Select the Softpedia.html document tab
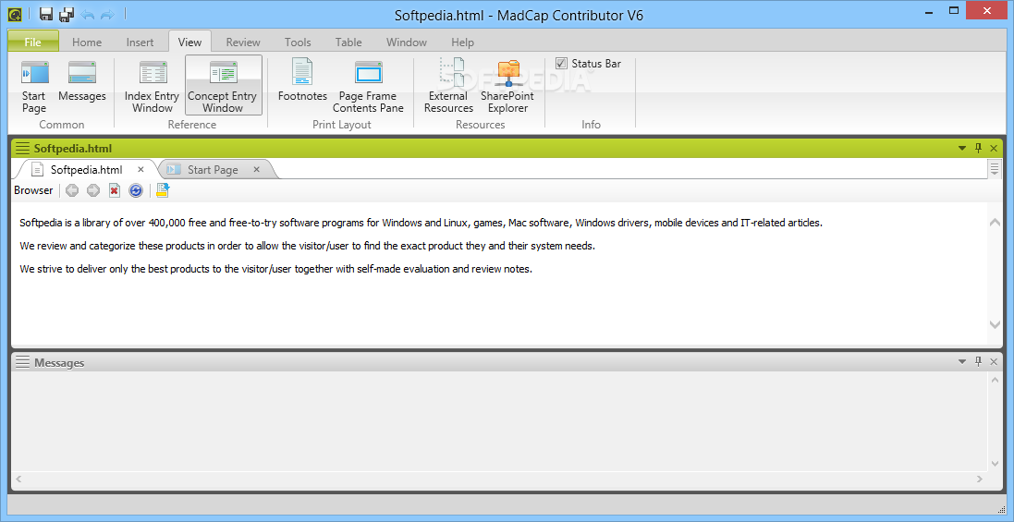Screen dimensions: 1014x522 click(x=86, y=170)
